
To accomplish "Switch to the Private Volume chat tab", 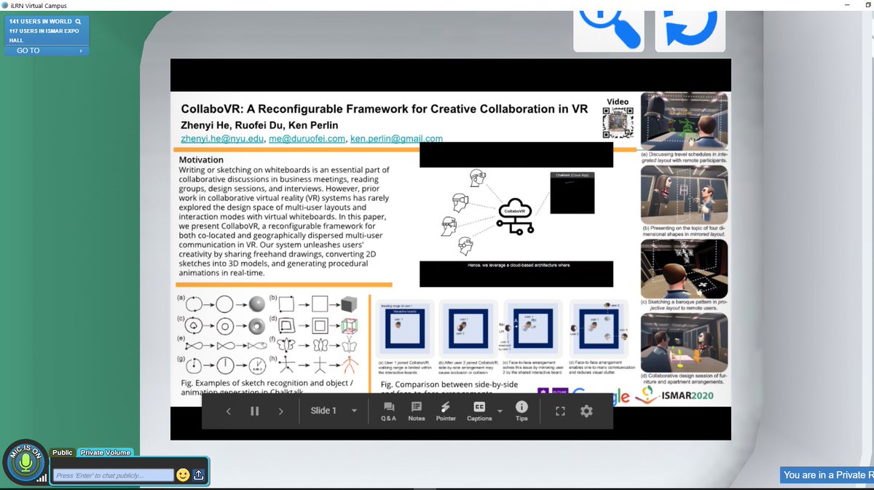I will point(105,453).
